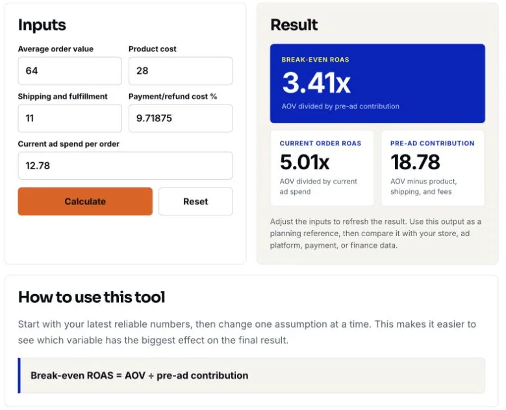The height and width of the screenshot is (410, 506).
Task: Click the 'AOV divided by current ad spend' caption
Action: (x=318, y=187)
